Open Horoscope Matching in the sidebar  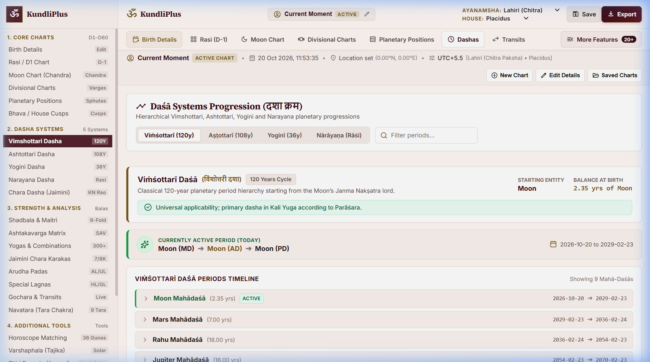point(58,338)
